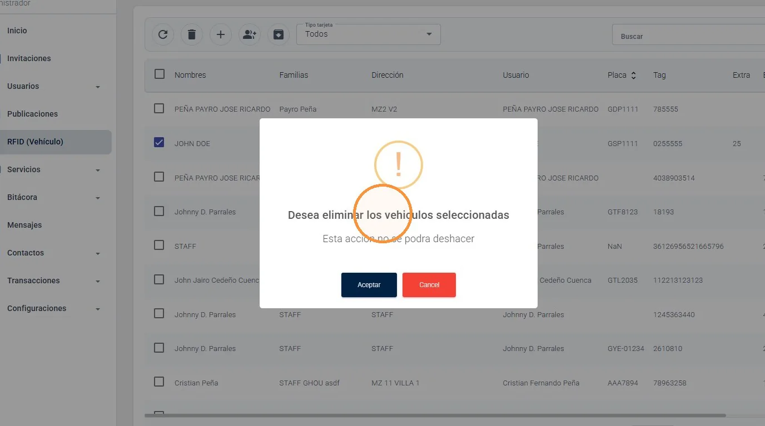Image resolution: width=765 pixels, height=426 pixels.
Task: Open Publicaciones in the sidebar
Action: (x=32, y=114)
